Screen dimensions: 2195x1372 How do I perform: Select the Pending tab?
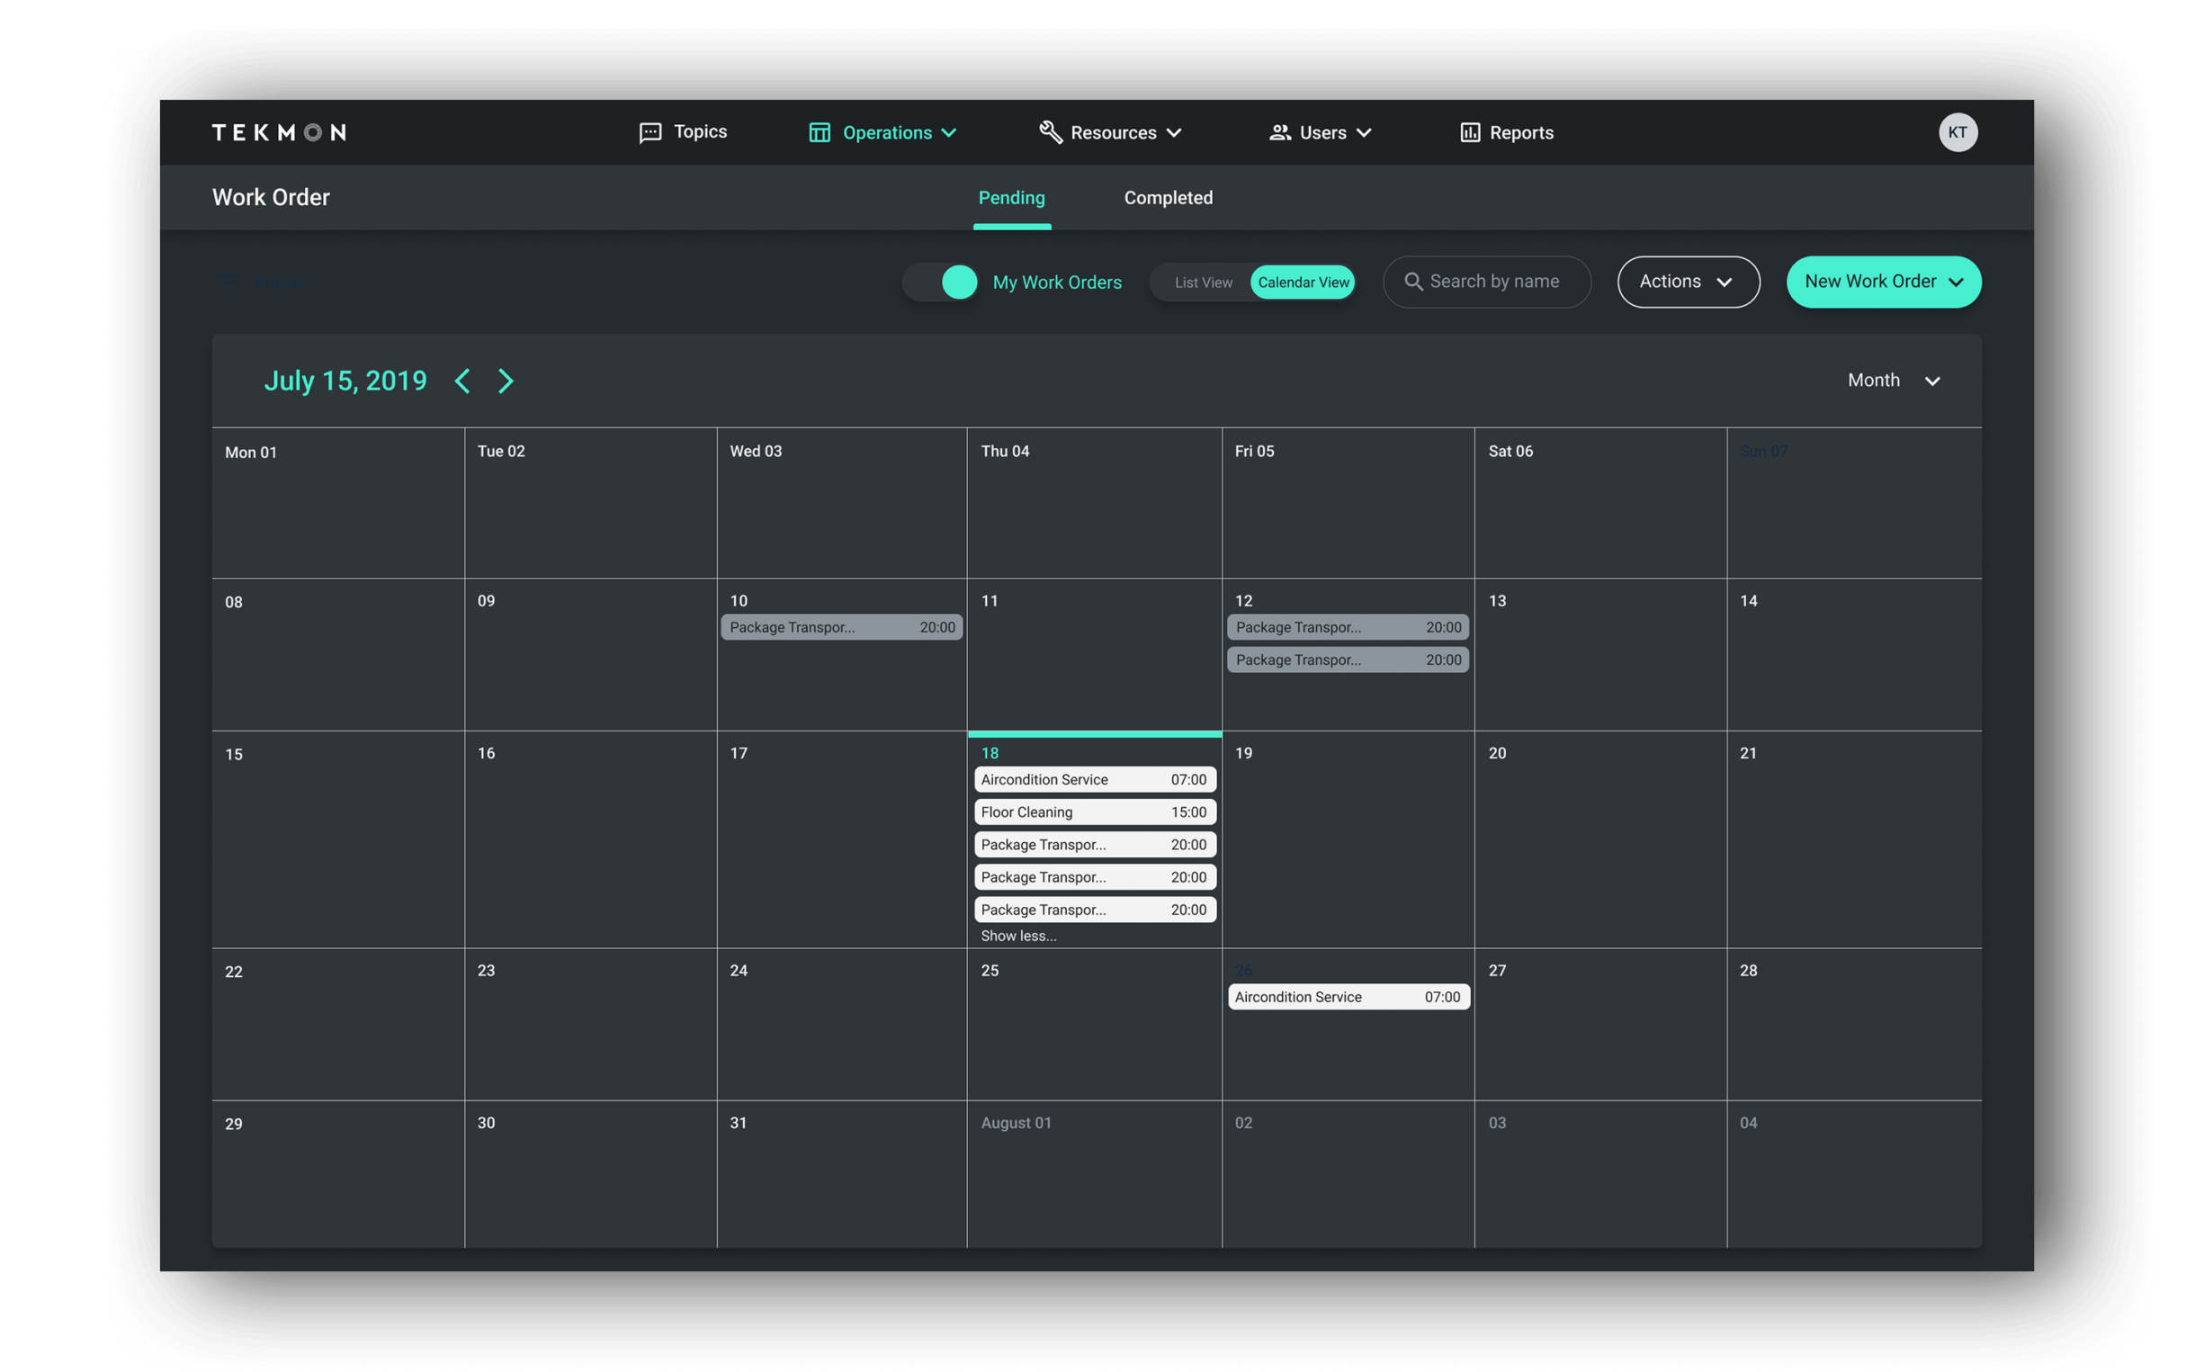pyautogui.click(x=1011, y=198)
